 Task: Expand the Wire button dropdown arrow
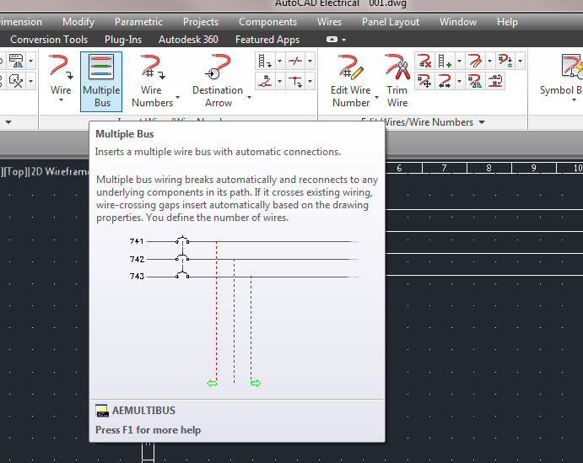pyautogui.click(x=61, y=100)
